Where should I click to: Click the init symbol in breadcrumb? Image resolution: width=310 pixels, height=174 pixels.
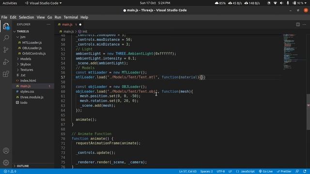click(x=85, y=31)
